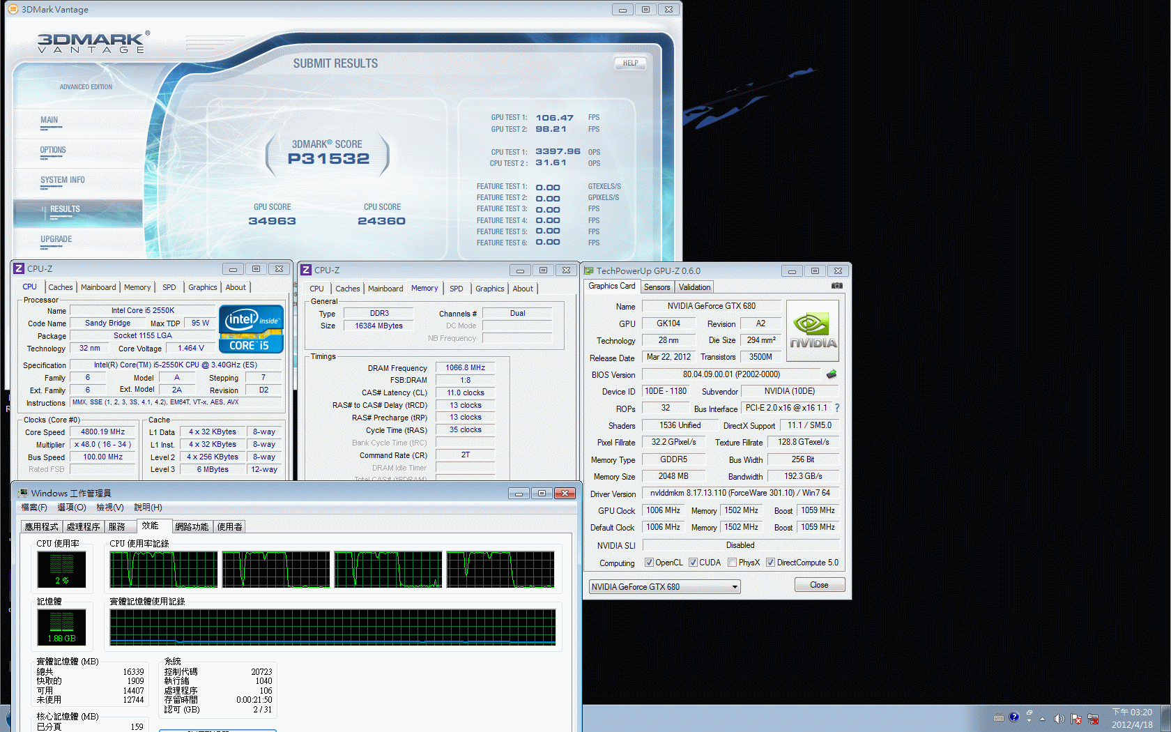Click the 3DMark score P31532
The height and width of the screenshot is (732, 1171).
(x=329, y=159)
